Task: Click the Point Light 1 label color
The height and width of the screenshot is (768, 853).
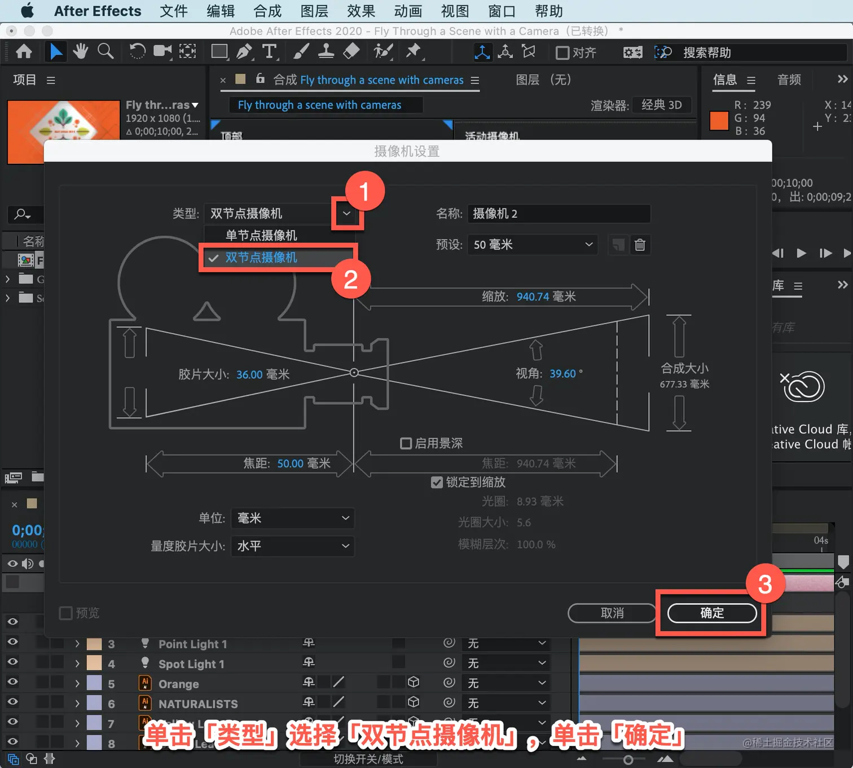Action: pyautogui.click(x=94, y=644)
